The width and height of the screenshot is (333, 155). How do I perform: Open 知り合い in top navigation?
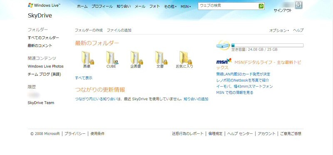(x=124, y=7)
